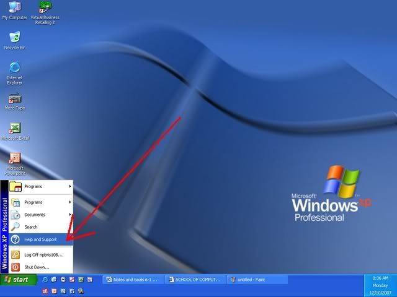Switch to Notes and Goals 6-1 taskbar window
The height and width of the screenshot is (297, 397).
tap(132, 280)
